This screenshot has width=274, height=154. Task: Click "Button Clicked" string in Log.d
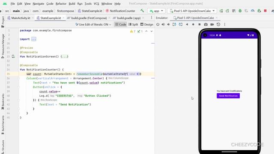[x=97, y=96]
